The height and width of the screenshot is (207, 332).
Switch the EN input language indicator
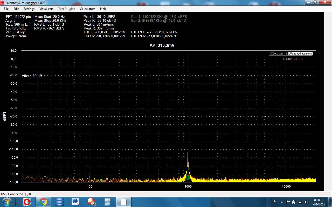click(274, 201)
